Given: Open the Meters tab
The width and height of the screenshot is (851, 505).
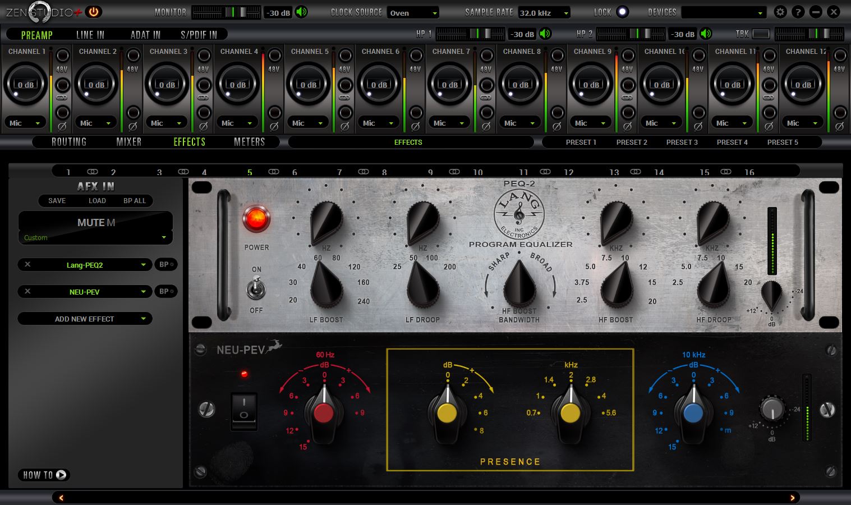Looking at the screenshot, I should pyautogui.click(x=249, y=142).
